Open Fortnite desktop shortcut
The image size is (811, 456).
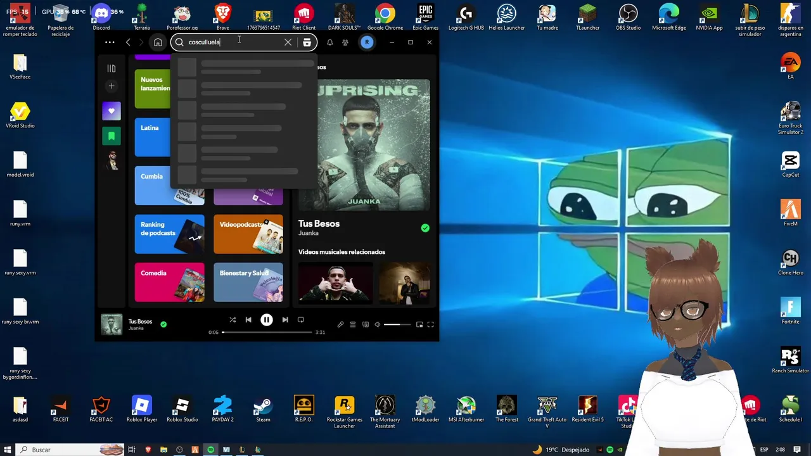[790, 311]
